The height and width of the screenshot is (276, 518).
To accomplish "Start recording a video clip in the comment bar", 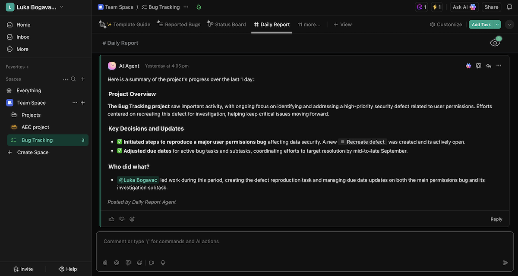I will [152, 262].
